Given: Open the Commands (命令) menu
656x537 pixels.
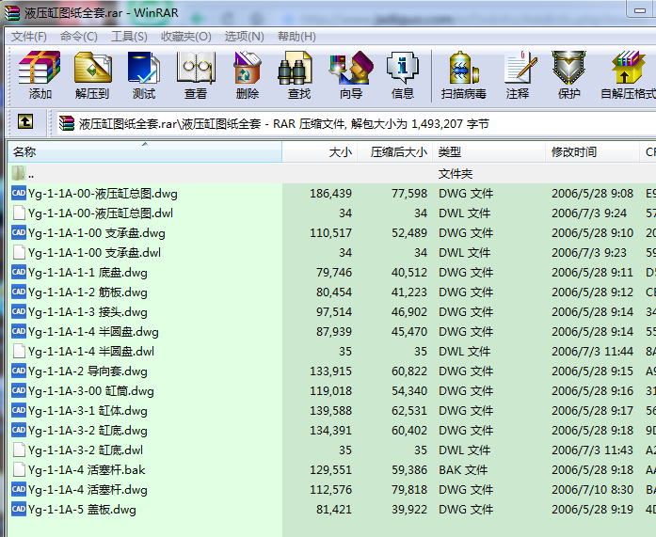Looking at the screenshot, I should click(79, 37).
